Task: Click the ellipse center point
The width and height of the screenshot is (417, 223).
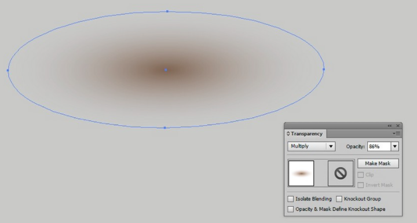Action: click(166, 70)
